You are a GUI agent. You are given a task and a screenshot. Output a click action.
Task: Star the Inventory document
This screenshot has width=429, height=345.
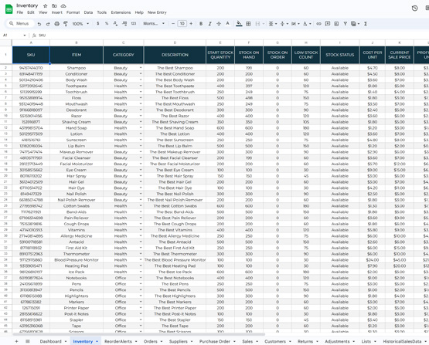(x=45, y=5)
